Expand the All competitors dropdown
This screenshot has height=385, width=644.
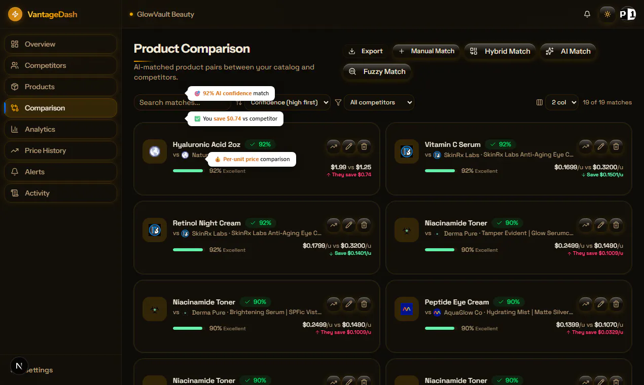point(379,102)
